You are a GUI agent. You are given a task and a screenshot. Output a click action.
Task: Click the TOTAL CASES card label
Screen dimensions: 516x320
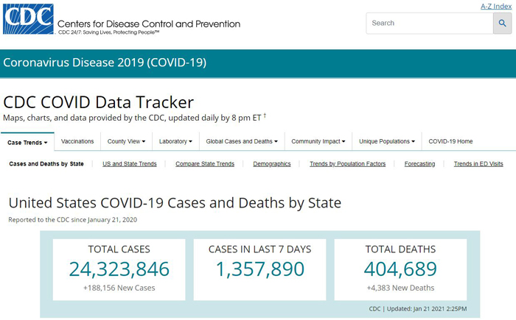(119, 249)
